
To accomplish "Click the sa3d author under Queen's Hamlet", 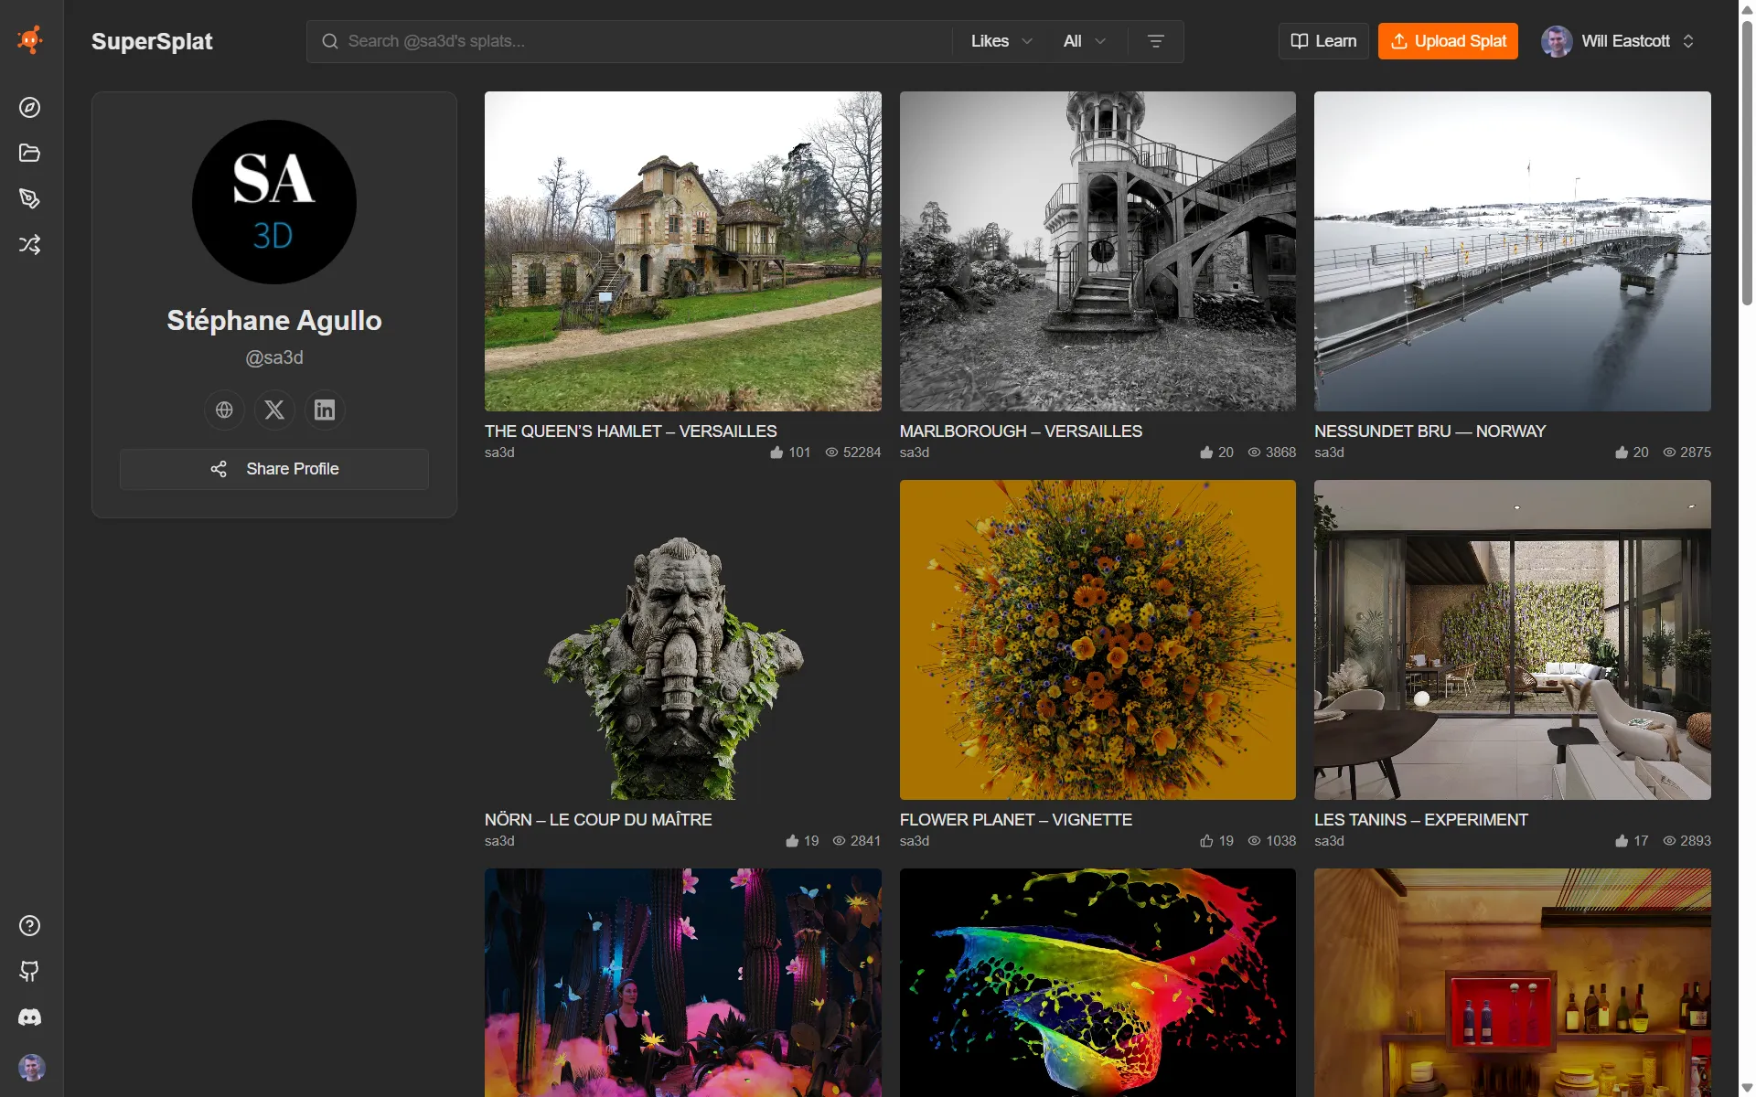I will point(499,453).
